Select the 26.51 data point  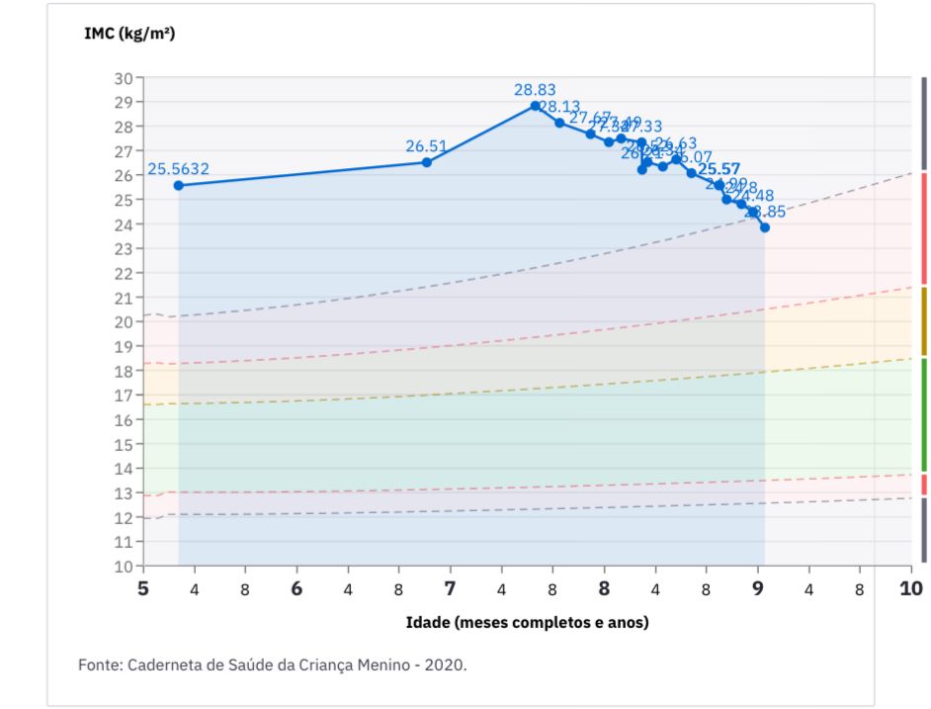point(426,162)
